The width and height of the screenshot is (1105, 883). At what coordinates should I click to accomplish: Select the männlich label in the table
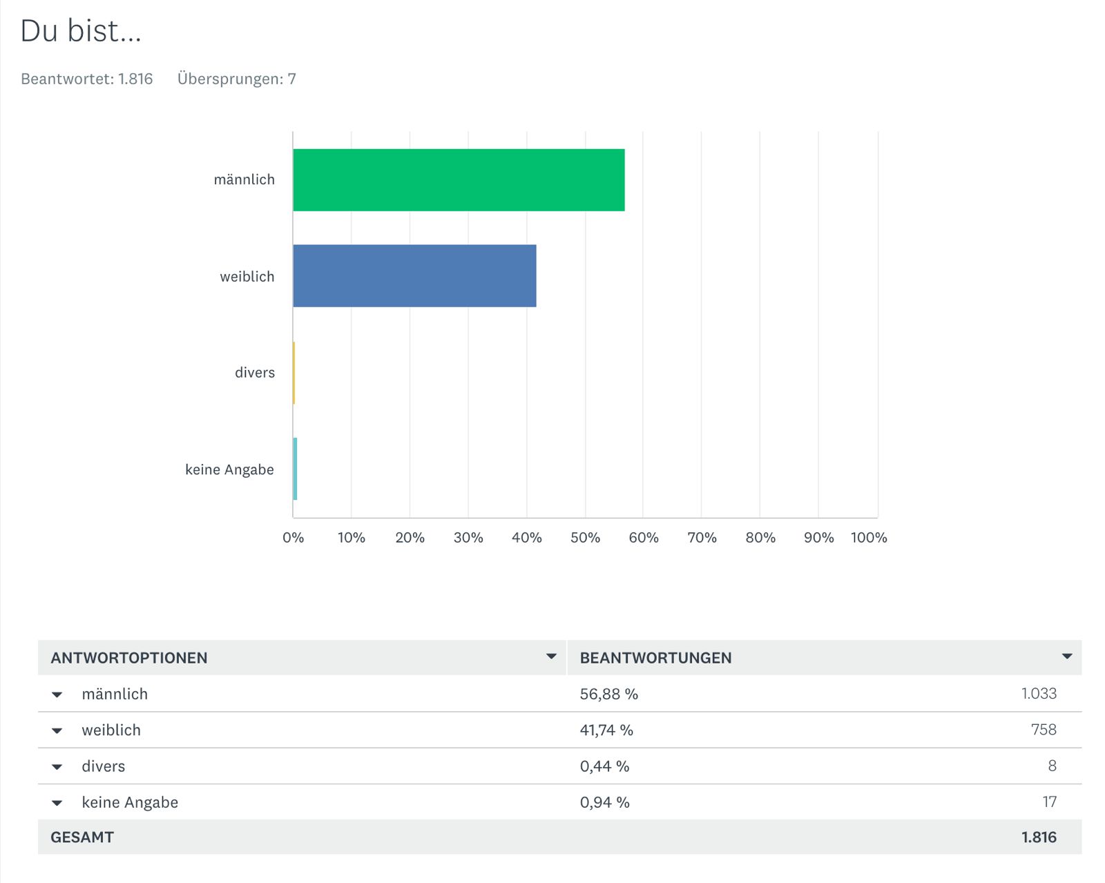pyautogui.click(x=115, y=694)
